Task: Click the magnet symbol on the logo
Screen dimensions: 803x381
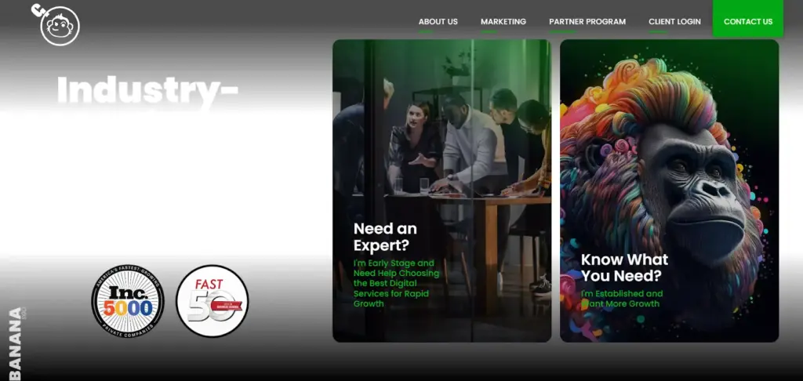Action: (38, 10)
